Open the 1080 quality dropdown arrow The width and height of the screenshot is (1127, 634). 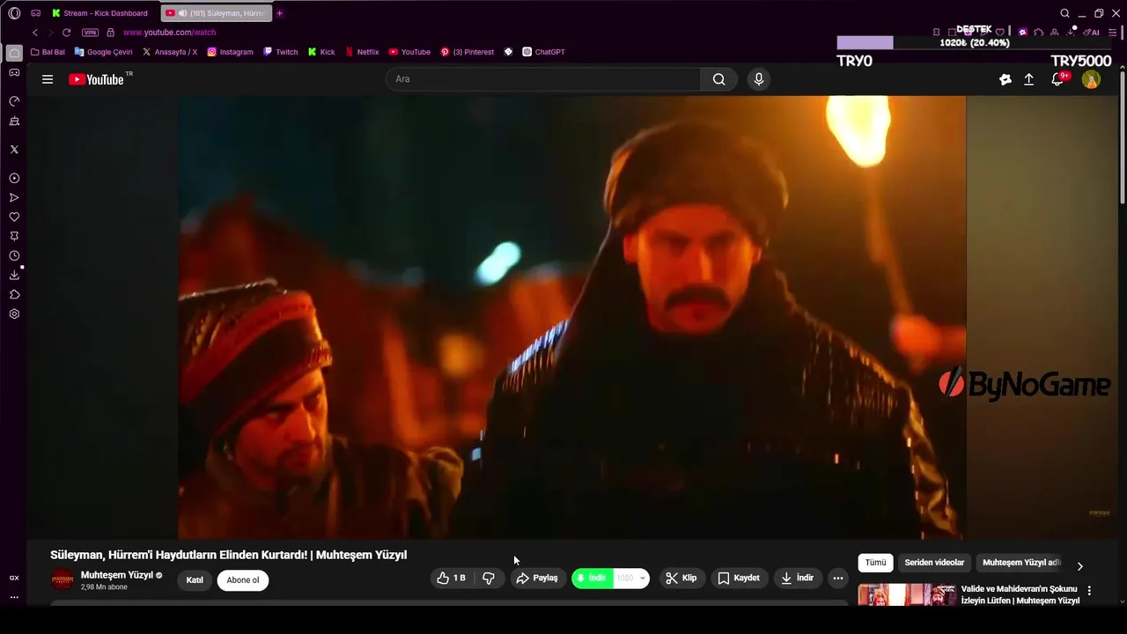(x=643, y=579)
